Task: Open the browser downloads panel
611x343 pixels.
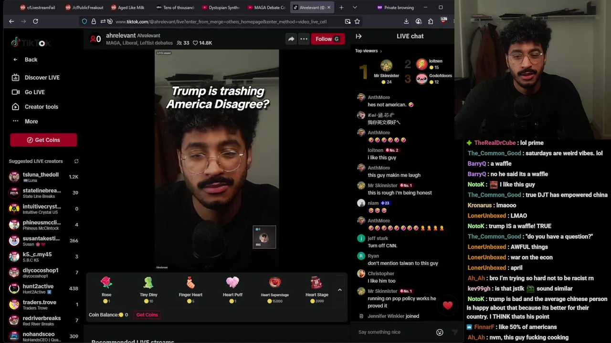Action: (406, 21)
